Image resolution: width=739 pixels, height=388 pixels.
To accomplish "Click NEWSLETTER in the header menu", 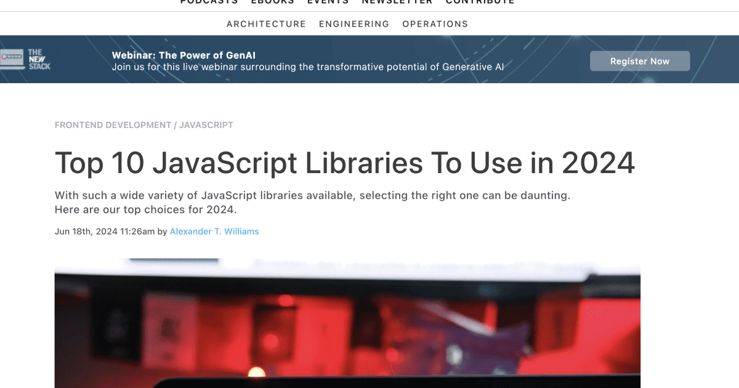I will pyautogui.click(x=397, y=2).
